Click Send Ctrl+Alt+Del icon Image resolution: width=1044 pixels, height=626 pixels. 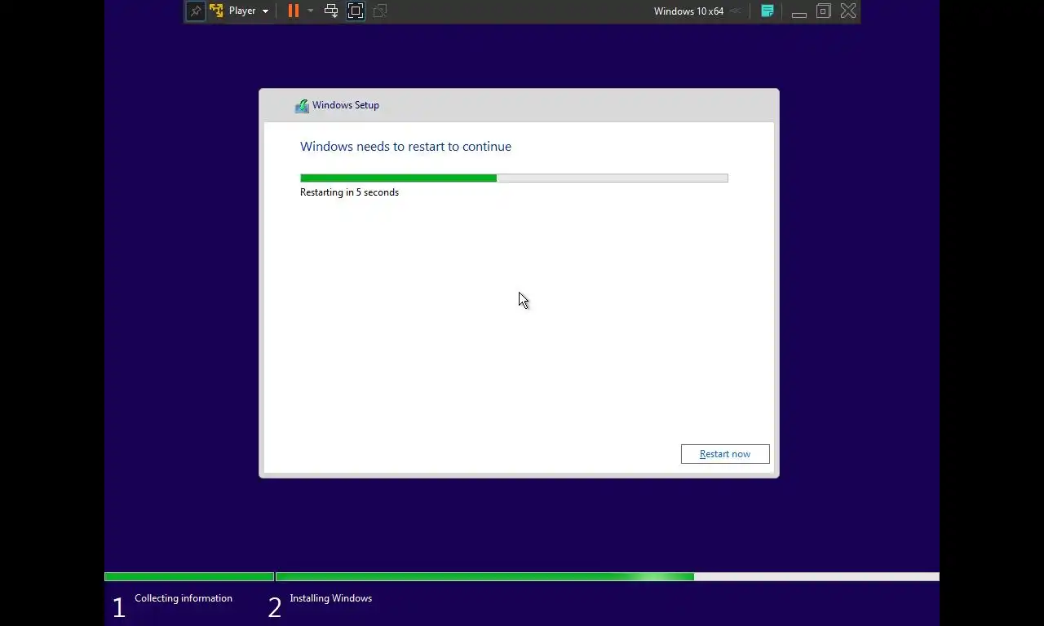point(331,11)
